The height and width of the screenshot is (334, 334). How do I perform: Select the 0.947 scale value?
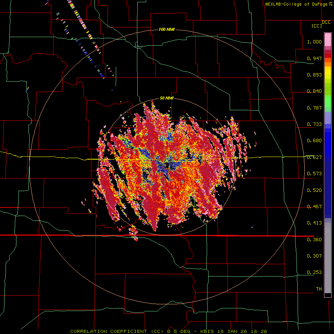(314, 58)
